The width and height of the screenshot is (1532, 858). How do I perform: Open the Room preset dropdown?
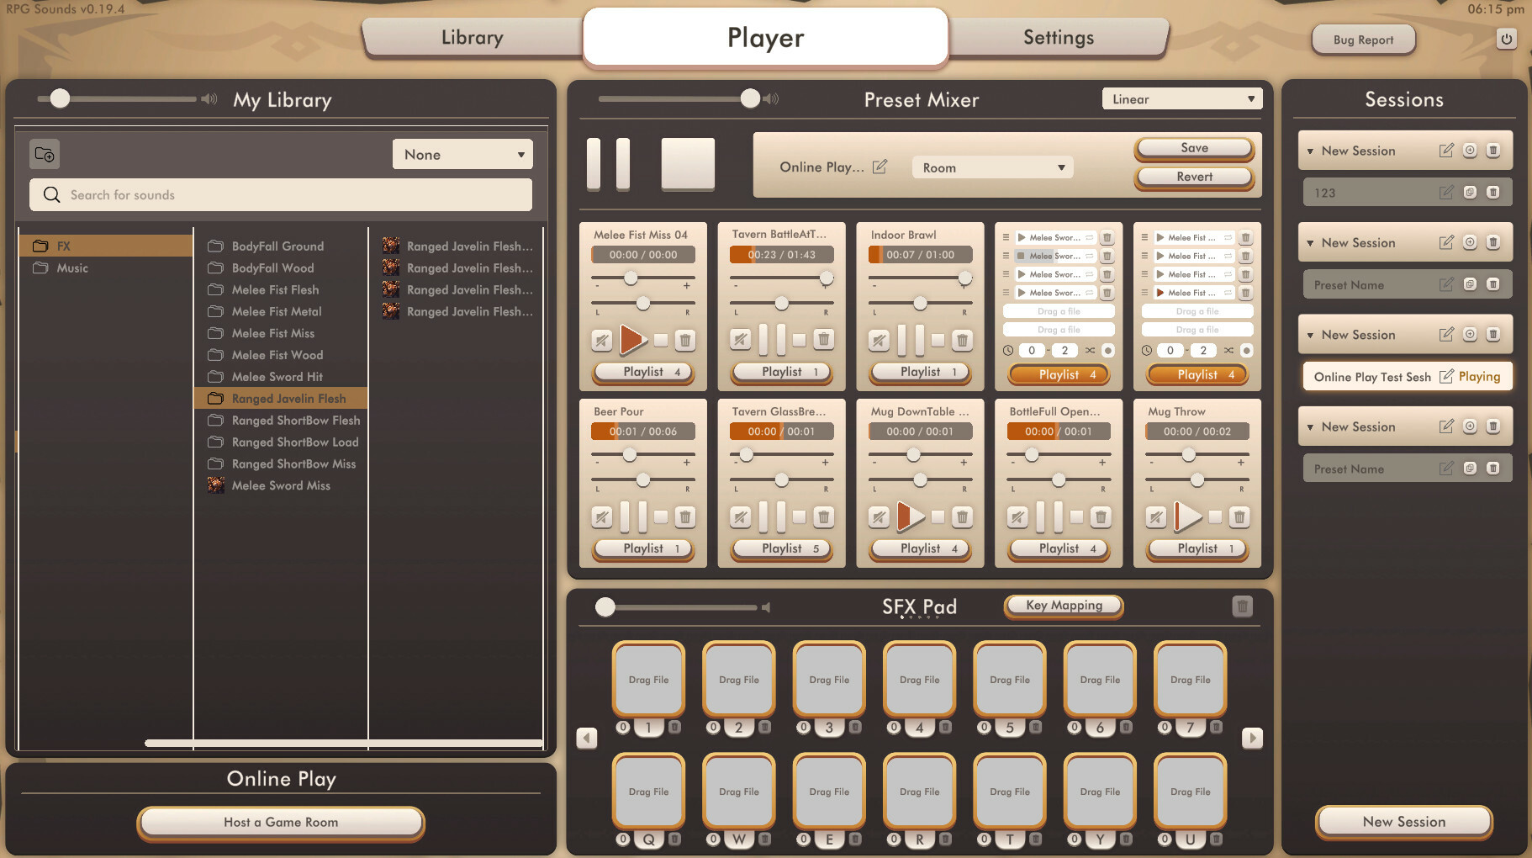[991, 167]
